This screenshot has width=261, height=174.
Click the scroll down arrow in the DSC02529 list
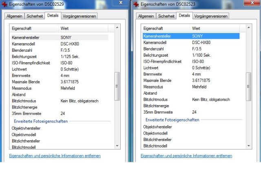(117, 146)
